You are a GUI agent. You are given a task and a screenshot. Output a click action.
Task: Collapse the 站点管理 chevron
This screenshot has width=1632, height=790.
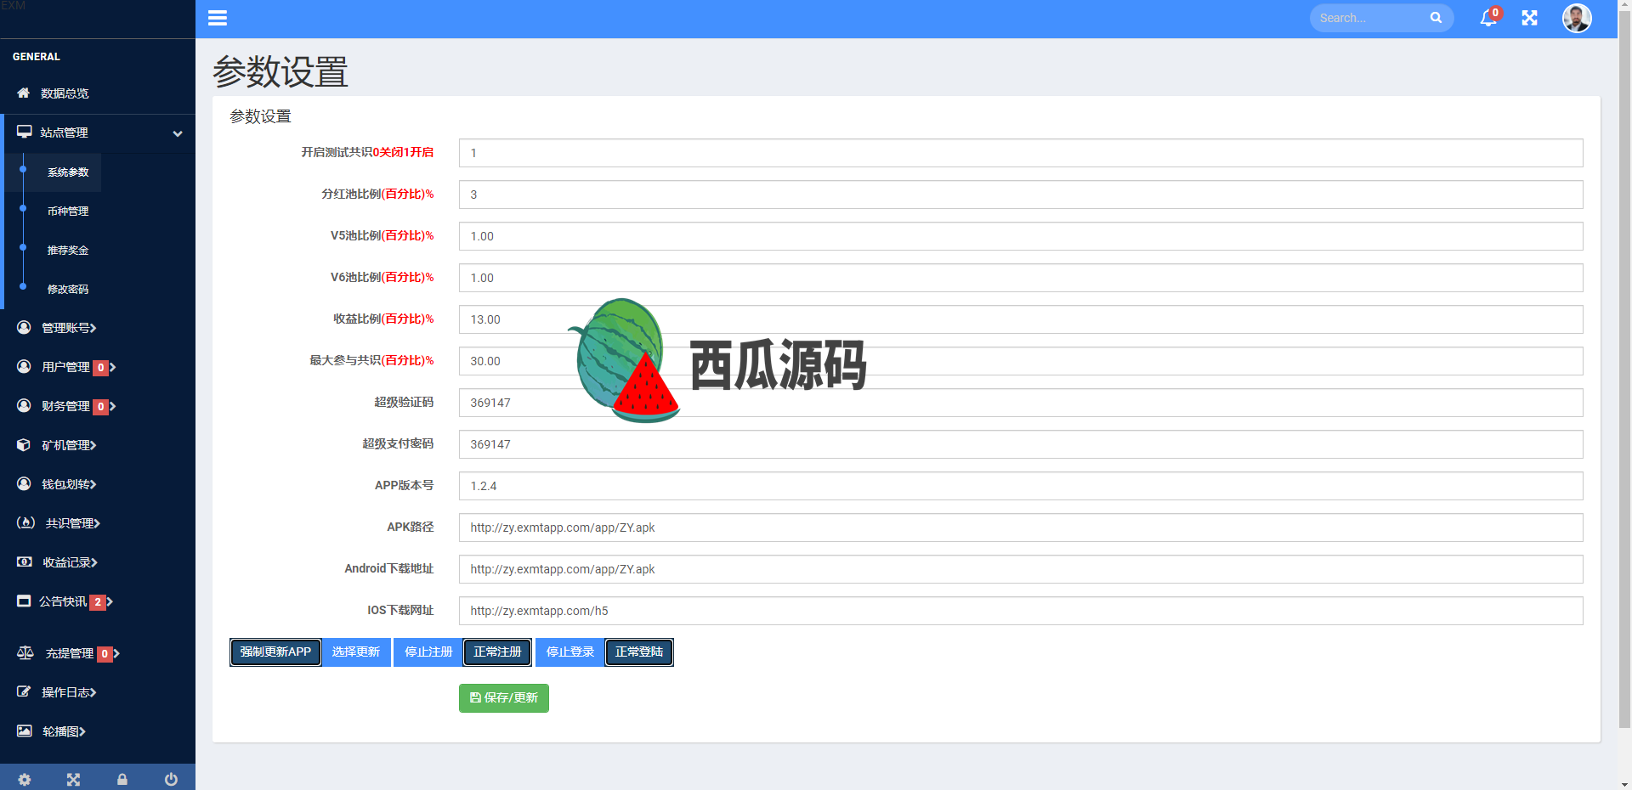[x=178, y=133]
